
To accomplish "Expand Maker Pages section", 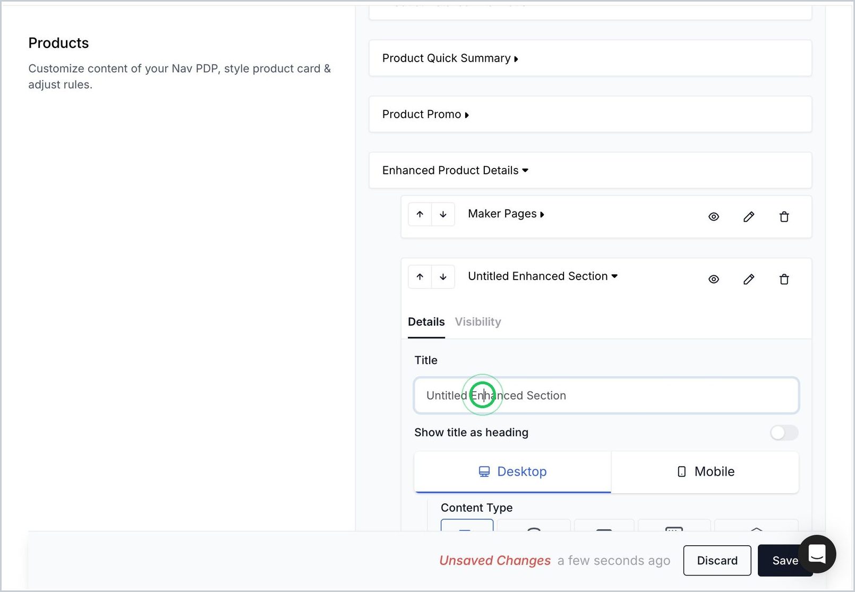I will (506, 214).
